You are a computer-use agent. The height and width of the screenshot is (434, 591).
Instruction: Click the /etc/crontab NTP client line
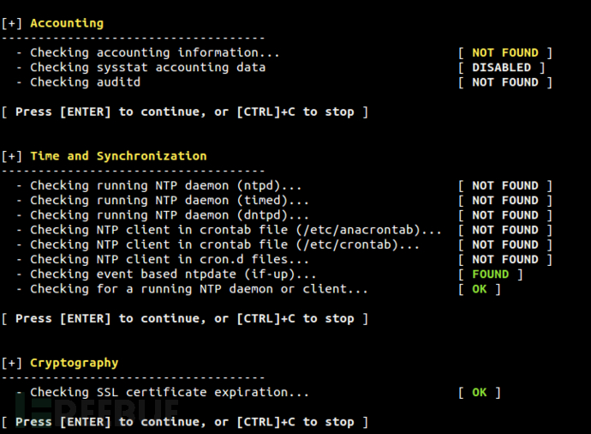(224, 244)
